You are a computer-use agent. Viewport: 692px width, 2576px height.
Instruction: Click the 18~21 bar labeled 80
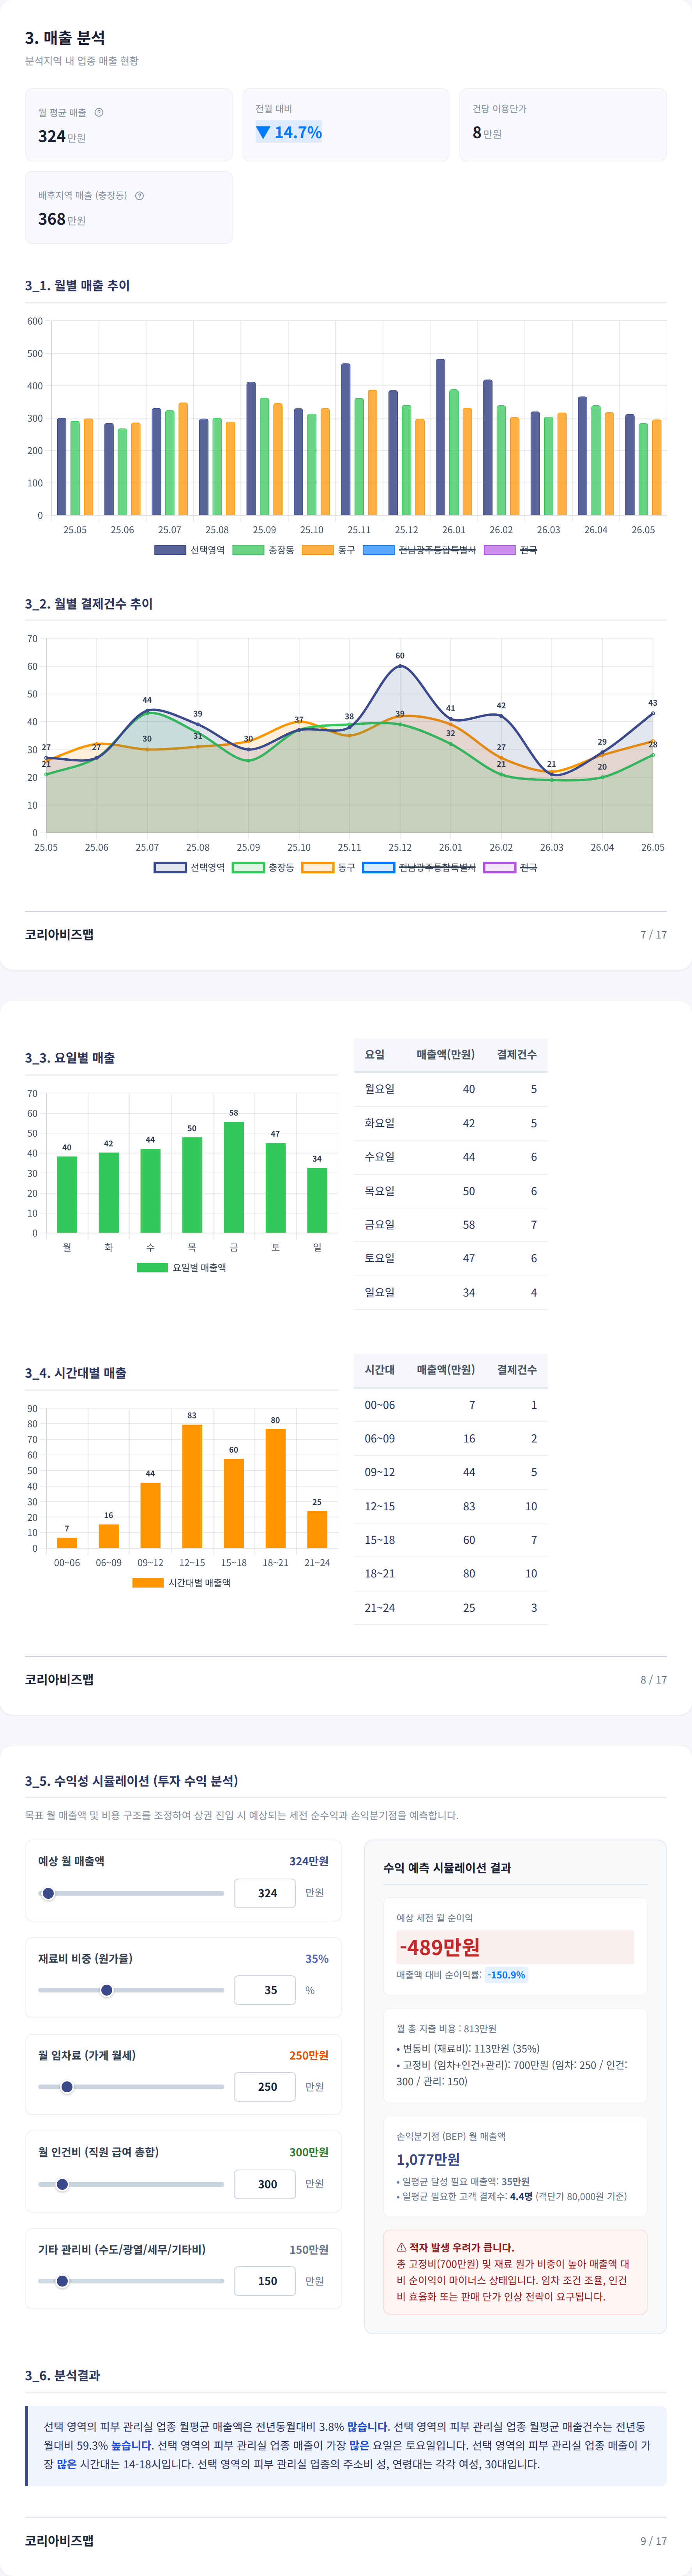click(275, 1488)
